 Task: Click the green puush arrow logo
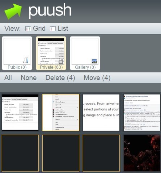tap(13, 11)
